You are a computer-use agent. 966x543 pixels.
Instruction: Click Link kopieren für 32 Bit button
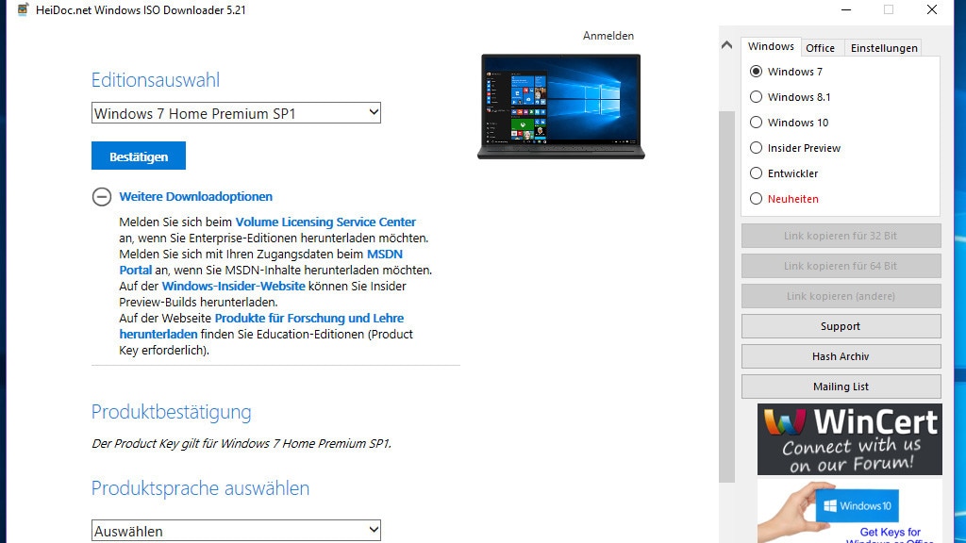click(x=841, y=236)
